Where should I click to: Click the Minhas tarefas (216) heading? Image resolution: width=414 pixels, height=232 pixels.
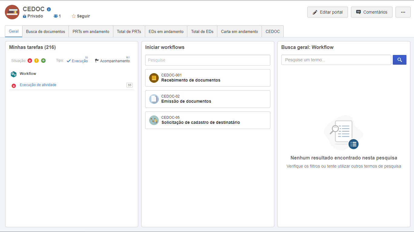pos(32,47)
